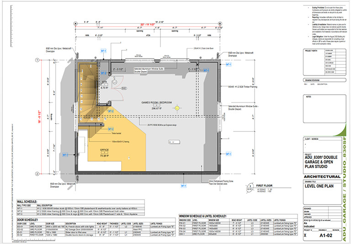
Task: Select red vertical dimension 18' - 0 1/2"
Action: 40,117
